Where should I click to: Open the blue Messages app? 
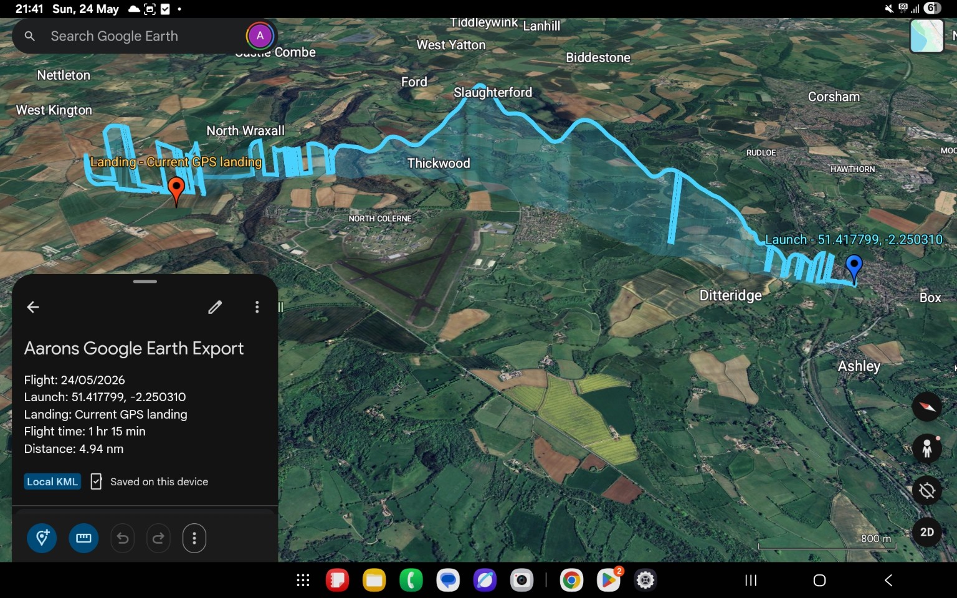(x=447, y=581)
